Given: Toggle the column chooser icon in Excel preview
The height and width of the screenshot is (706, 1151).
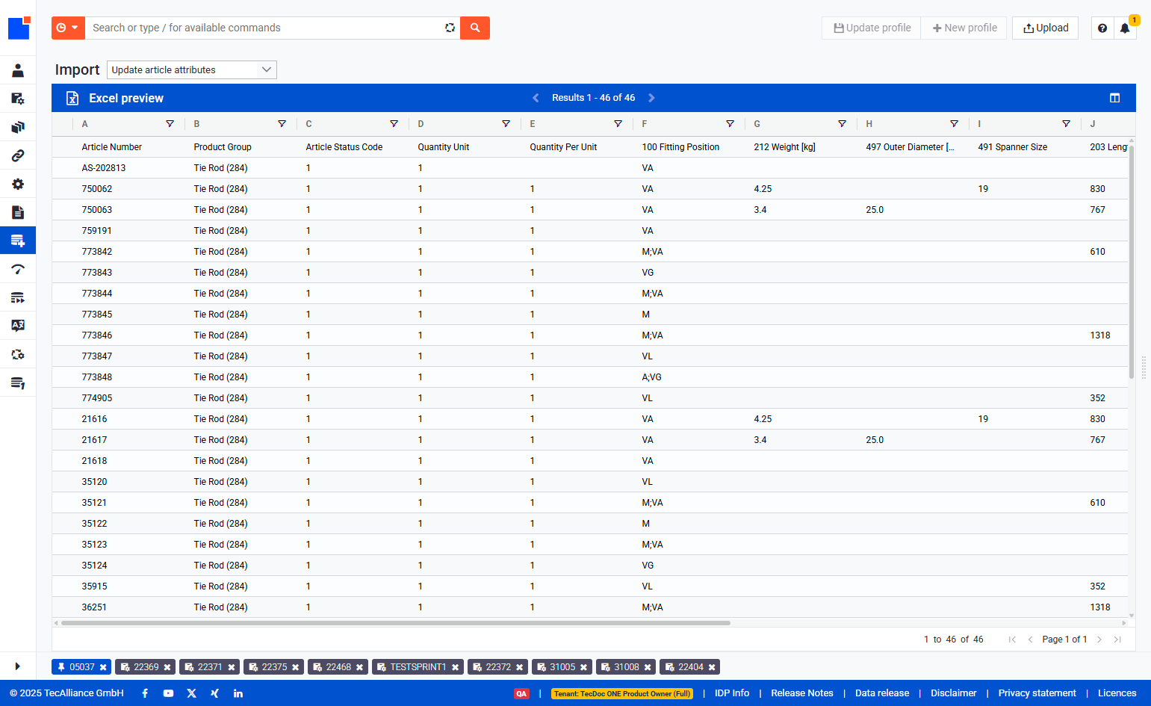Looking at the screenshot, I should tap(1114, 98).
